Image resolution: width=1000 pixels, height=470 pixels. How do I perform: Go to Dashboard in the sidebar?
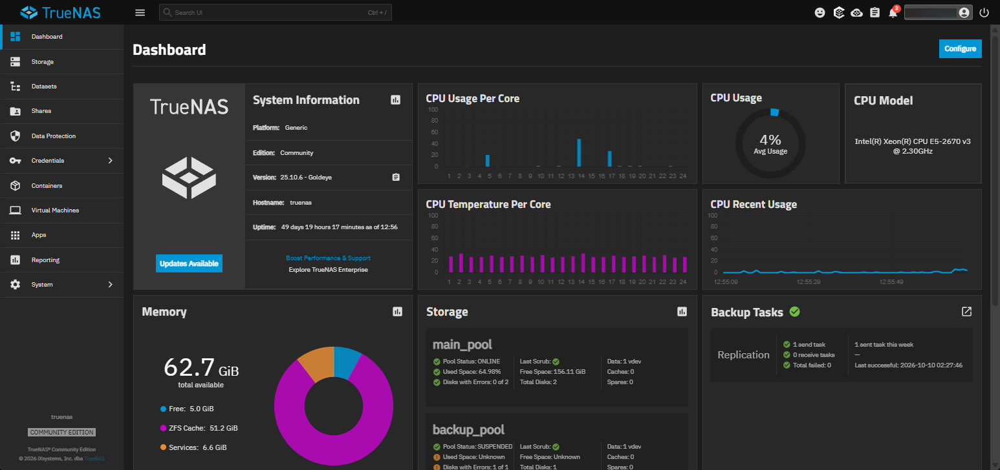pyautogui.click(x=62, y=37)
